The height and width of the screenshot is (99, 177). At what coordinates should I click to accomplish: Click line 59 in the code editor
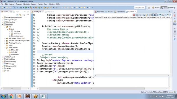tap(65, 52)
